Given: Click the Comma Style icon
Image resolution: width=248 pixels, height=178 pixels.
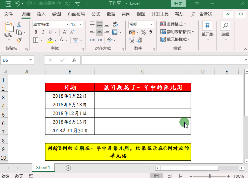Looking at the screenshot, I should (151, 32).
